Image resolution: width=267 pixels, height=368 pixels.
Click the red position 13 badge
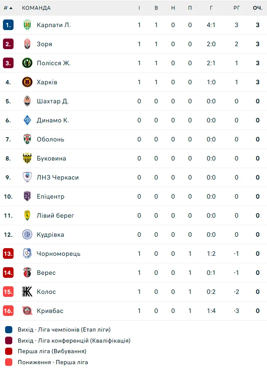[x=8, y=254]
